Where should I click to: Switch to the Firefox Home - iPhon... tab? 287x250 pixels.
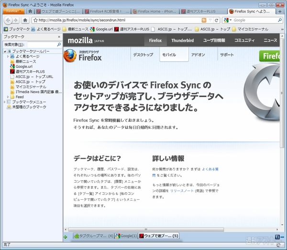(x=155, y=11)
